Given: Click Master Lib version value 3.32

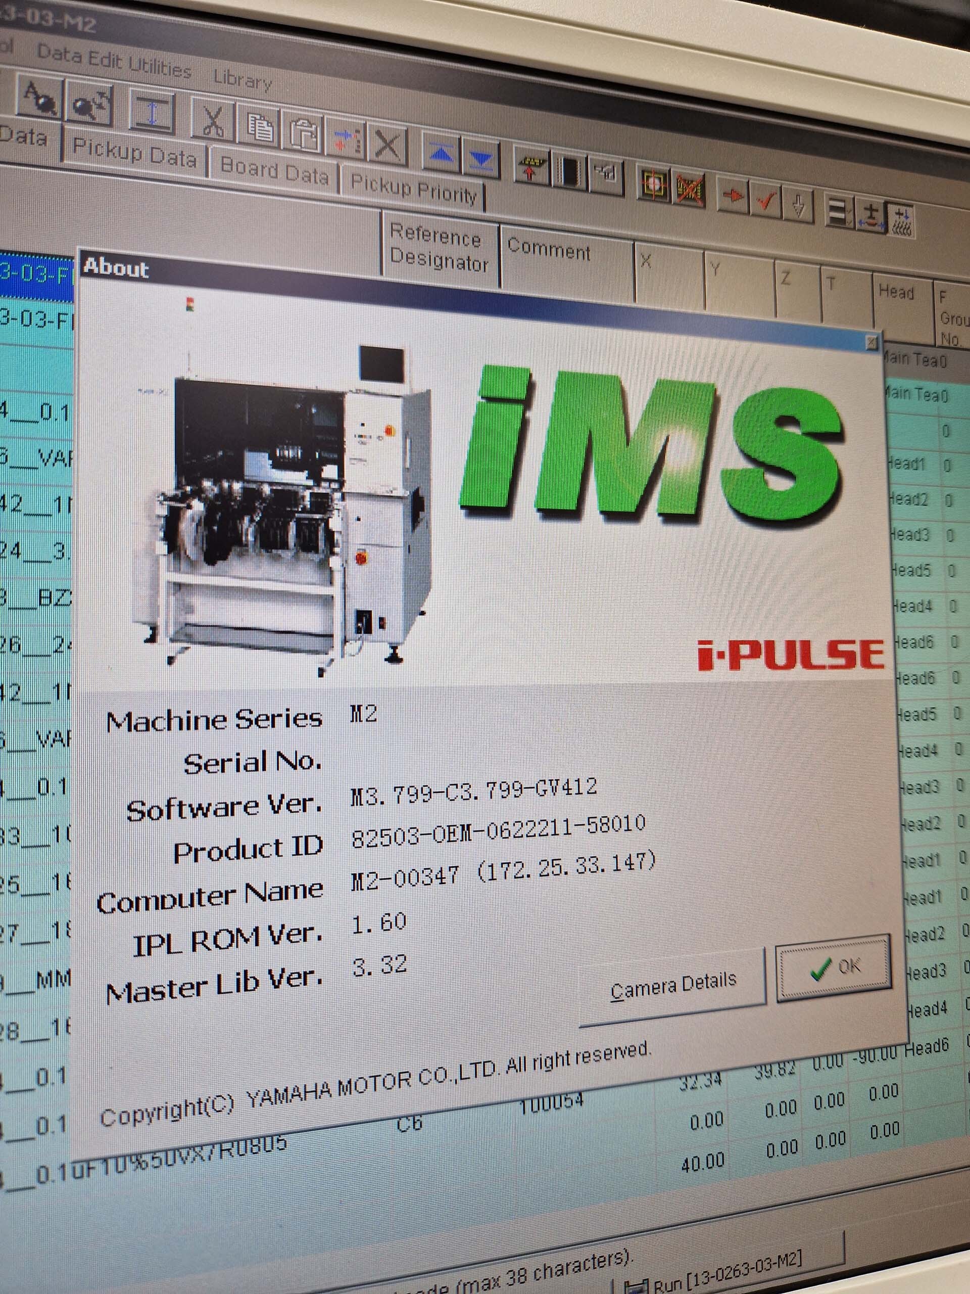Looking at the screenshot, I should pyautogui.click(x=379, y=965).
